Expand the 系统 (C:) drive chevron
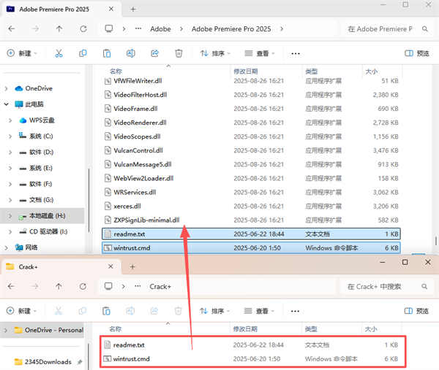The width and height of the screenshot is (439, 370). point(10,136)
